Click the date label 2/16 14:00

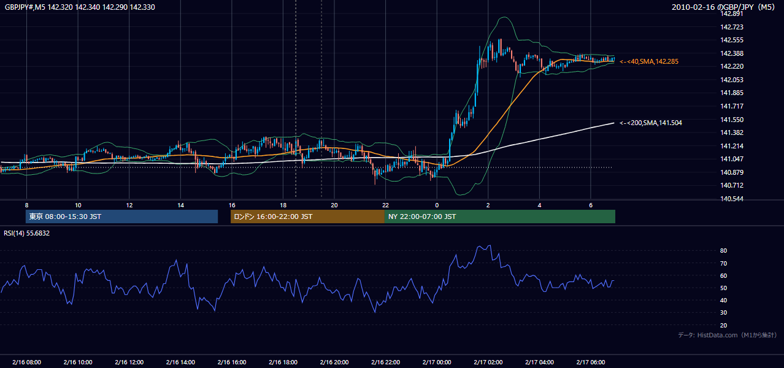click(x=180, y=362)
